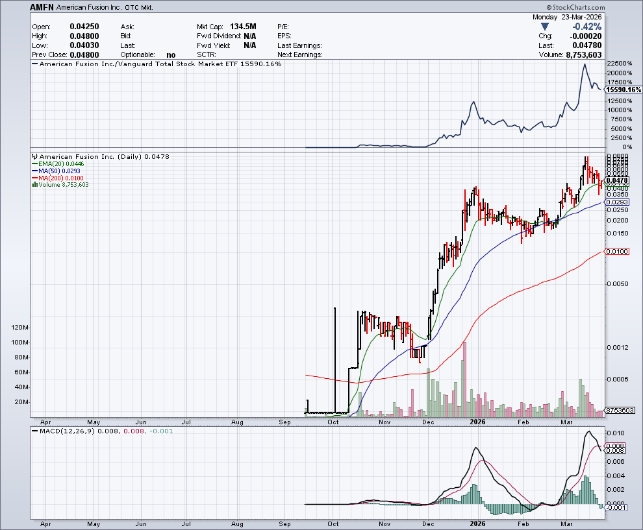Click the down-triangle price change icon

[x=544, y=27]
